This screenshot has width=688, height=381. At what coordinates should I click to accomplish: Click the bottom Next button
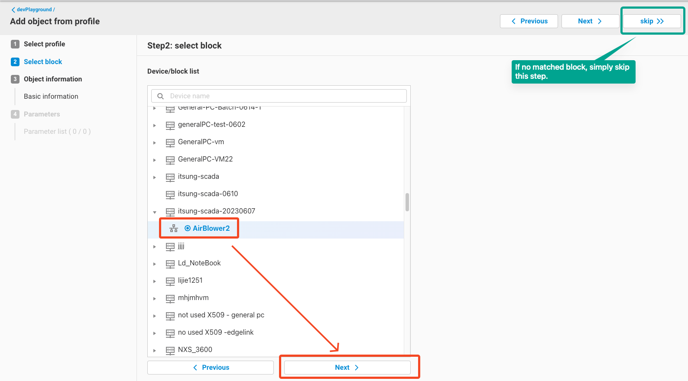347,368
